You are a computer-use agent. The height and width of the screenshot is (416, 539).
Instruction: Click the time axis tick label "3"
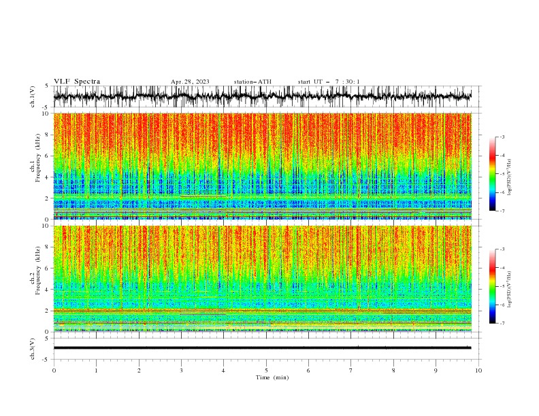tap(181, 370)
